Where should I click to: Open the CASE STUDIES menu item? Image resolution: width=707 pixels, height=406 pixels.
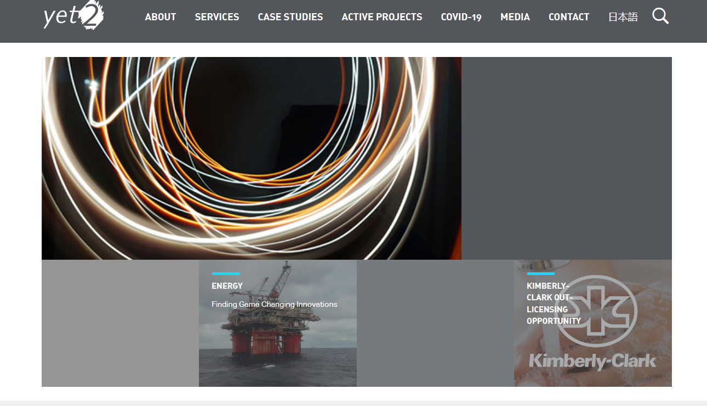pyautogui.click(x=290, y=17)
